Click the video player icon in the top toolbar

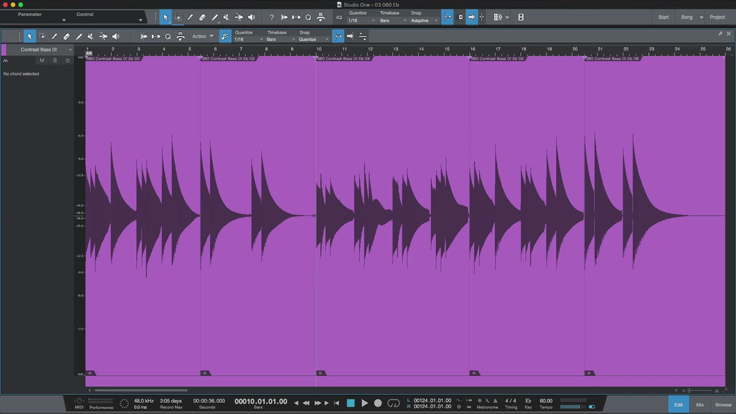pyautogui.click(x=521, y=17)
